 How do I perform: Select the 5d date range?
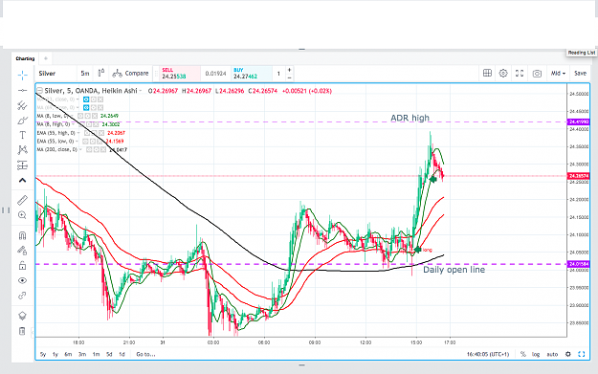pos(109,354)
